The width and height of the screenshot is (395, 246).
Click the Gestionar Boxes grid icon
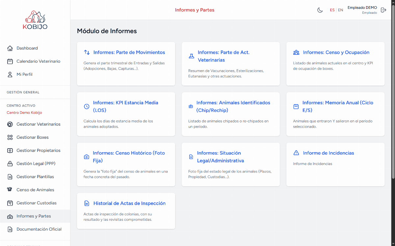tap(10, 137)
